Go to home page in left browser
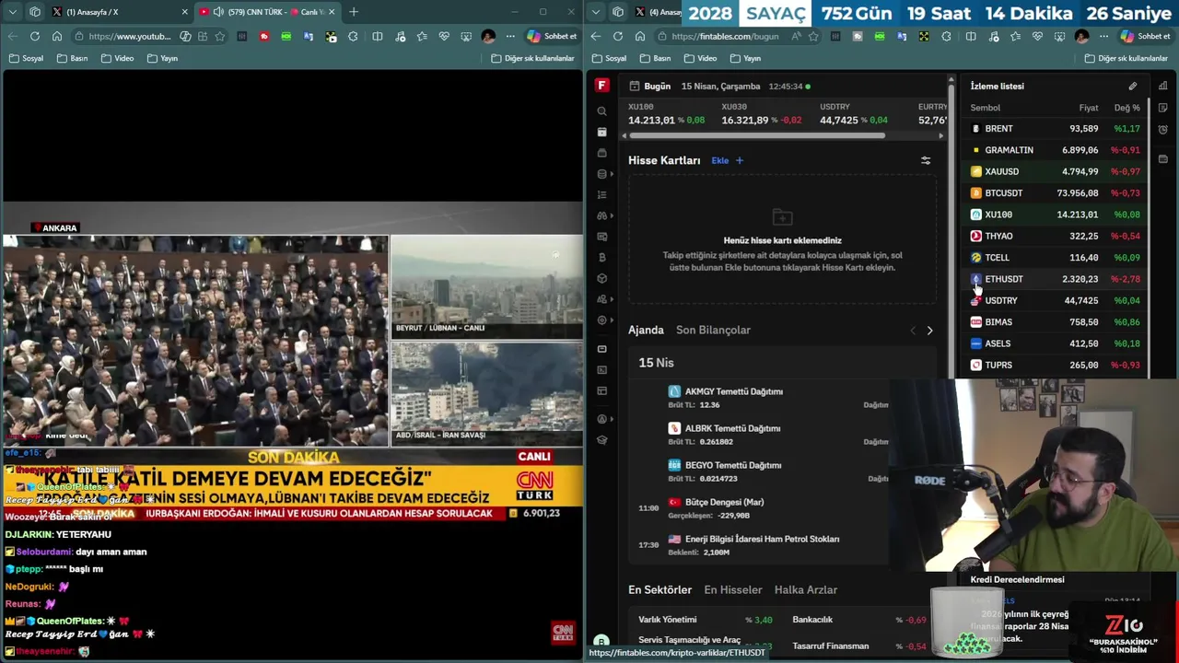This screenshot has width=1179, height=663. (57, 36)
